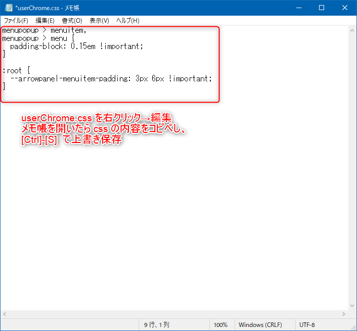The width and height of the screenshot is (357, 331).
Task: Close the userChrome.css Notepad window
Action: pos(345,8)
